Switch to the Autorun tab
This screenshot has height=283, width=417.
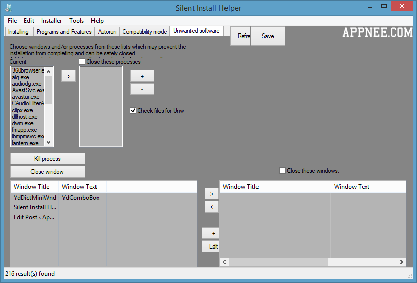coord(107,32)
